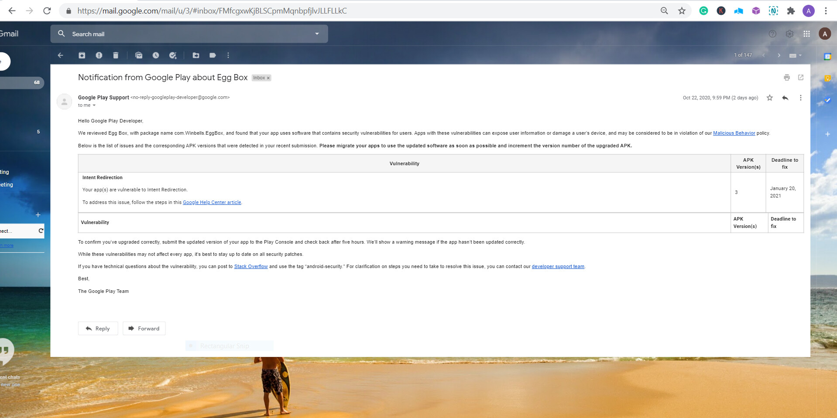Open Google Tasks in side panel

827,100
